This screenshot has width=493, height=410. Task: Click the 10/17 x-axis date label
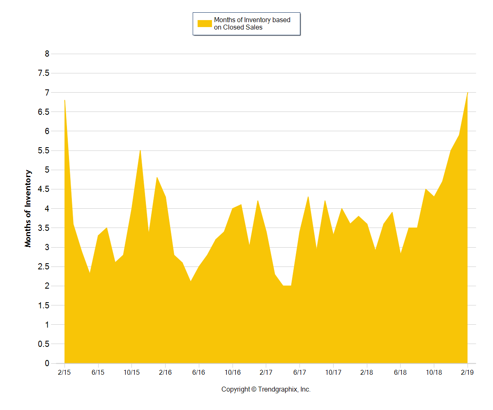coord(333,372)
